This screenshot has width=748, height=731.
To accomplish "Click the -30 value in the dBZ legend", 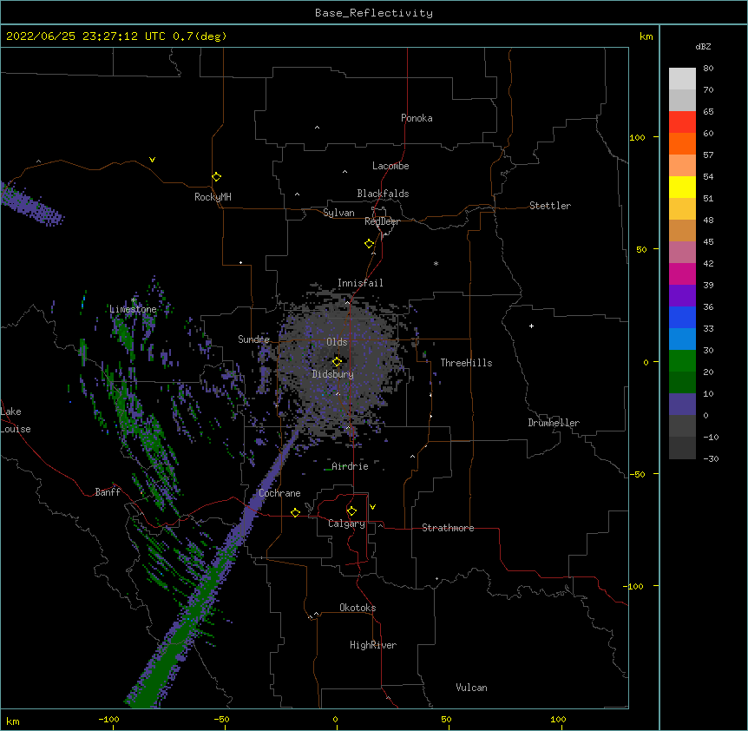I will point(711,459).
